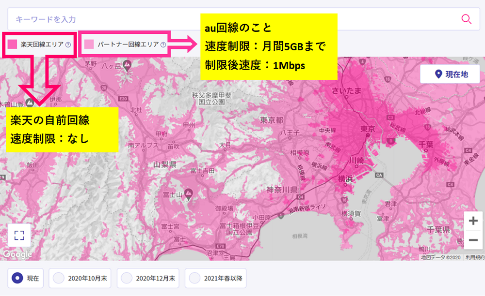Click the 現在地 current location button
This screenshot has width=485, height=296.
[x=450, y=74]
